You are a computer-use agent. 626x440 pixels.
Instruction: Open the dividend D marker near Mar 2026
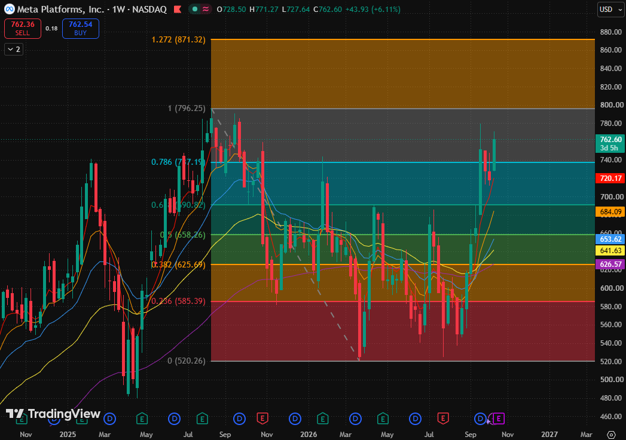[x=355, y=419]
